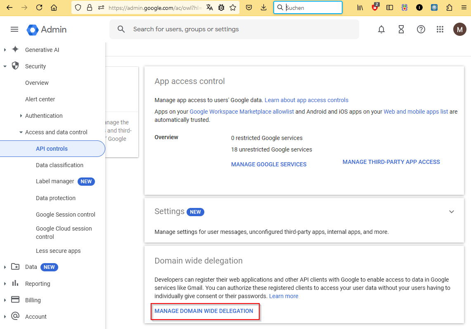
Task: Click MANAGE DOMAIN WIDE DELEGATION
Action: (205, 311)
